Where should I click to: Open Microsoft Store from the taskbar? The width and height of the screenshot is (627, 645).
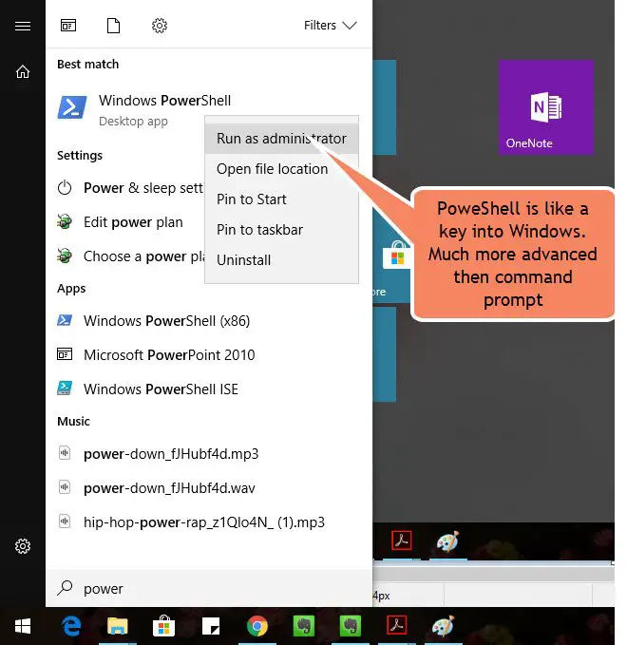coord(163,627)
